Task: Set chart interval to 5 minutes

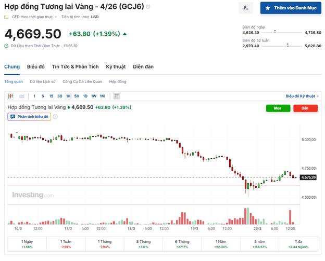Action: (43, 96)
